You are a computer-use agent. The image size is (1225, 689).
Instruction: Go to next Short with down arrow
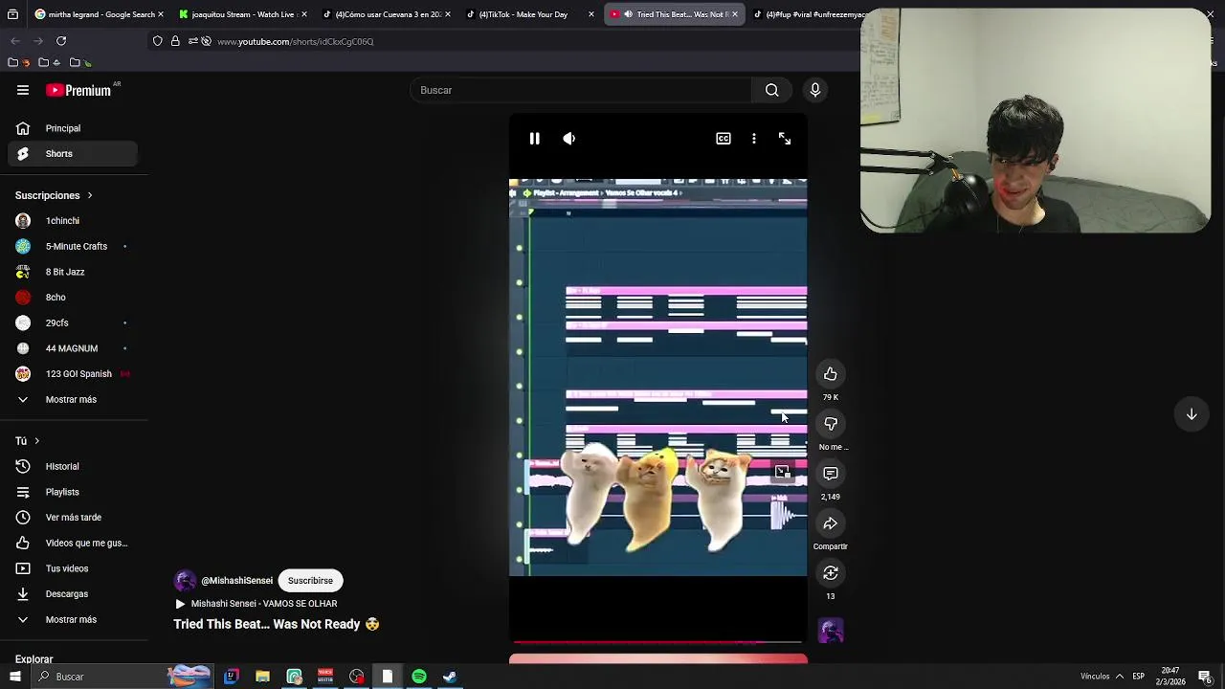coord(1192,414)
